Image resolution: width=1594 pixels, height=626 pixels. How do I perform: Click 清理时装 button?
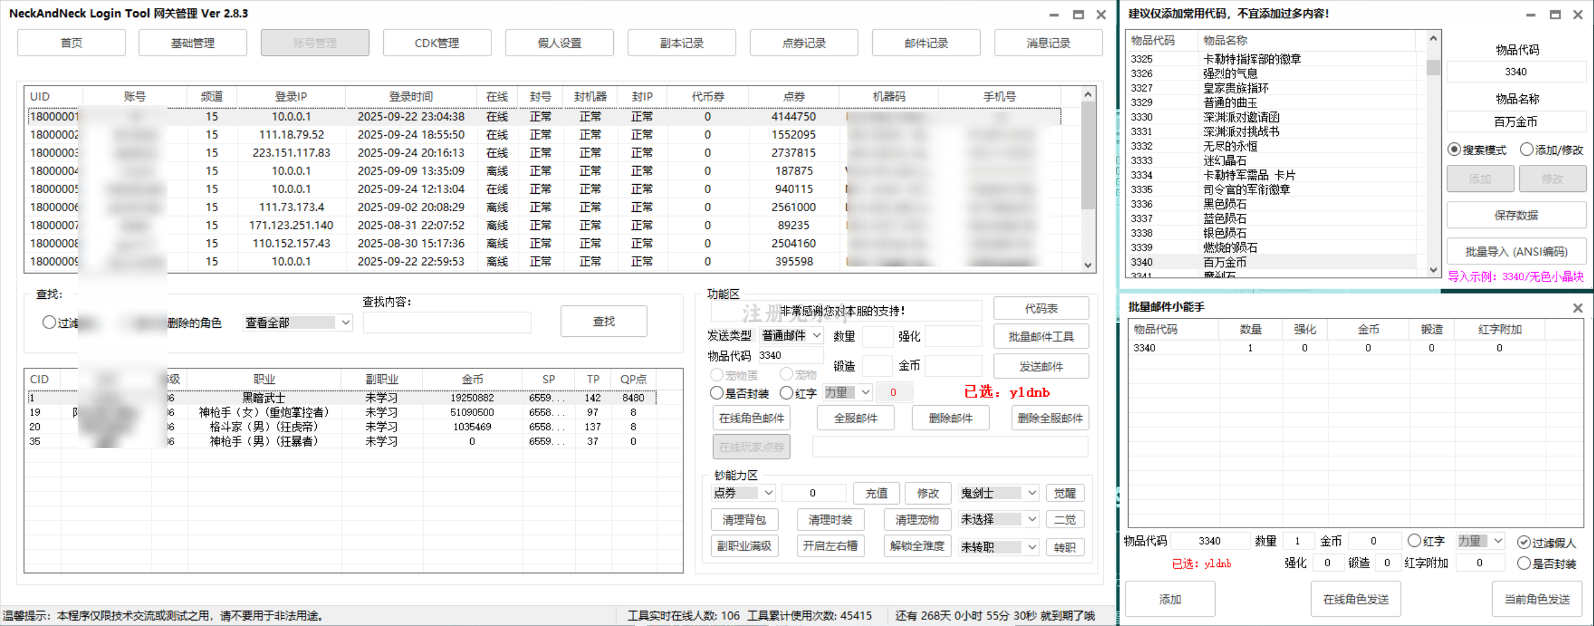[x=830, y=520]
